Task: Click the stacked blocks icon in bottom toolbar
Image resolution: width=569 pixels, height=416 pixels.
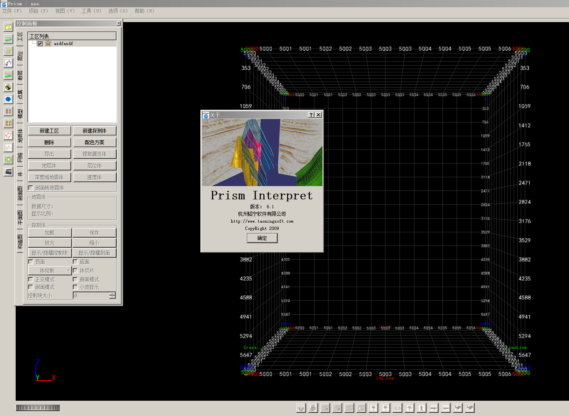Action: point(313,408)
